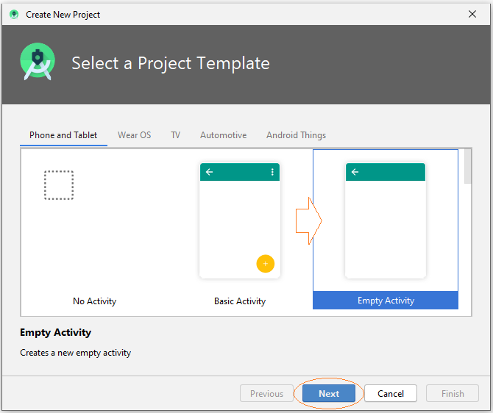Click the back arrow in Empty Activity preview

pos(355,172)
